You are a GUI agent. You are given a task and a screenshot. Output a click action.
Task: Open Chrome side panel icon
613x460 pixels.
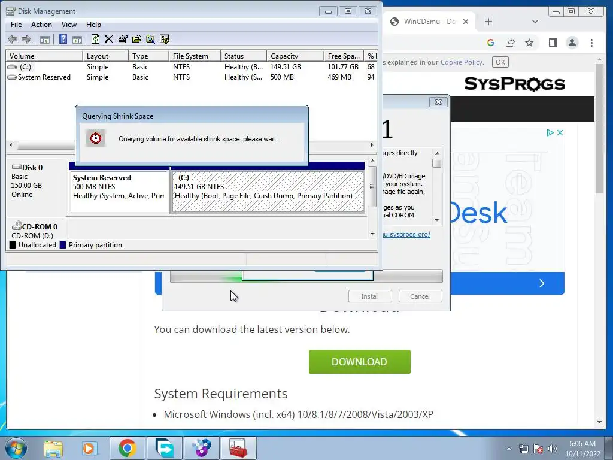click(553, 43)
